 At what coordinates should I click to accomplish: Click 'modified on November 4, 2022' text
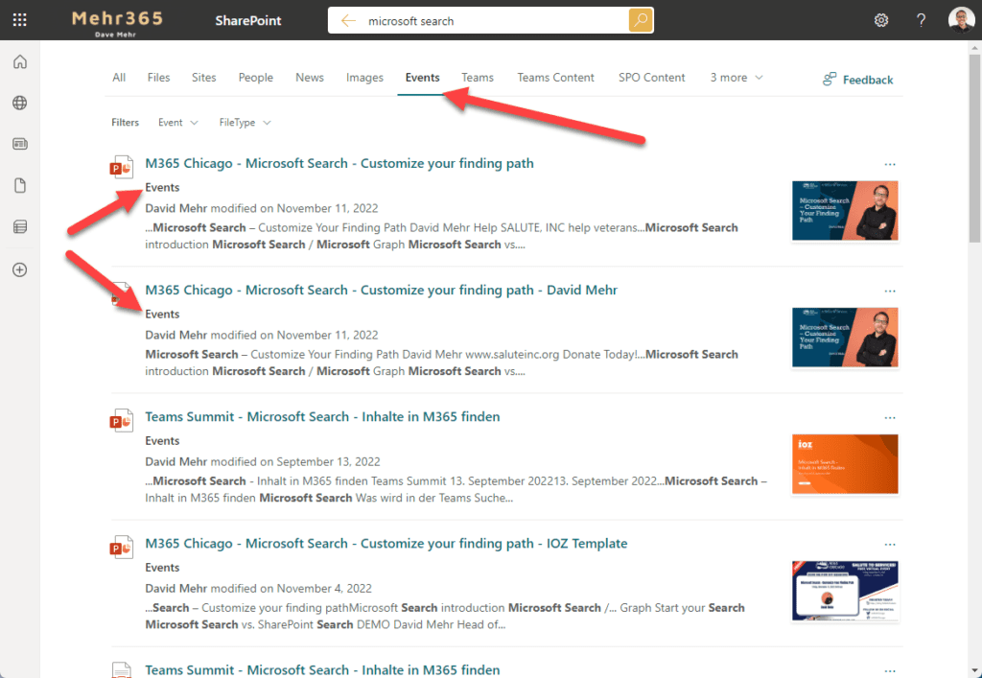292,589
